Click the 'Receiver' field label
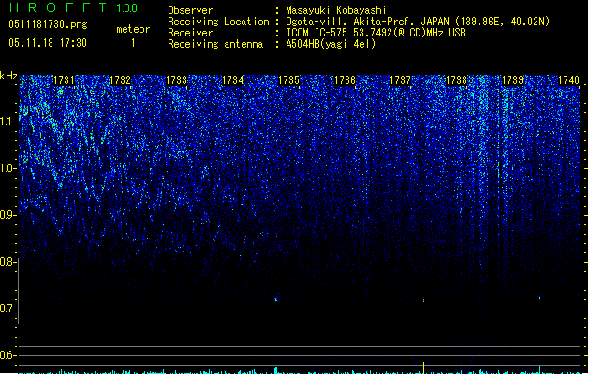Viewport: 589px width, 374px height. tap(190, 33)
